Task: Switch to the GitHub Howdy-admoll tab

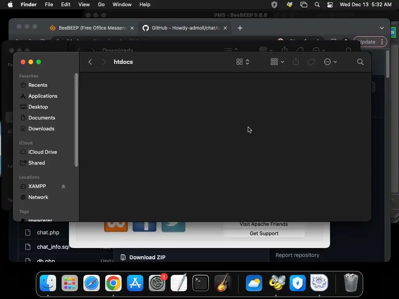Action: 185,28
